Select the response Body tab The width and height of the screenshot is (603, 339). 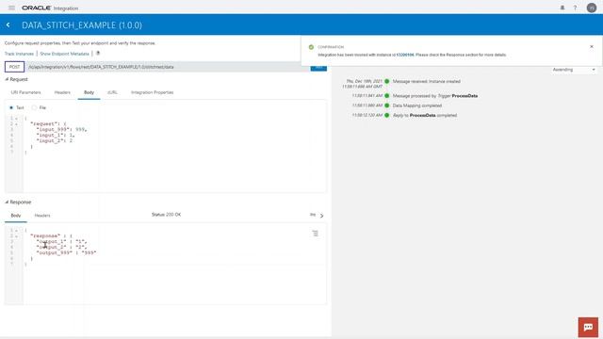click(x=16, y=216)
